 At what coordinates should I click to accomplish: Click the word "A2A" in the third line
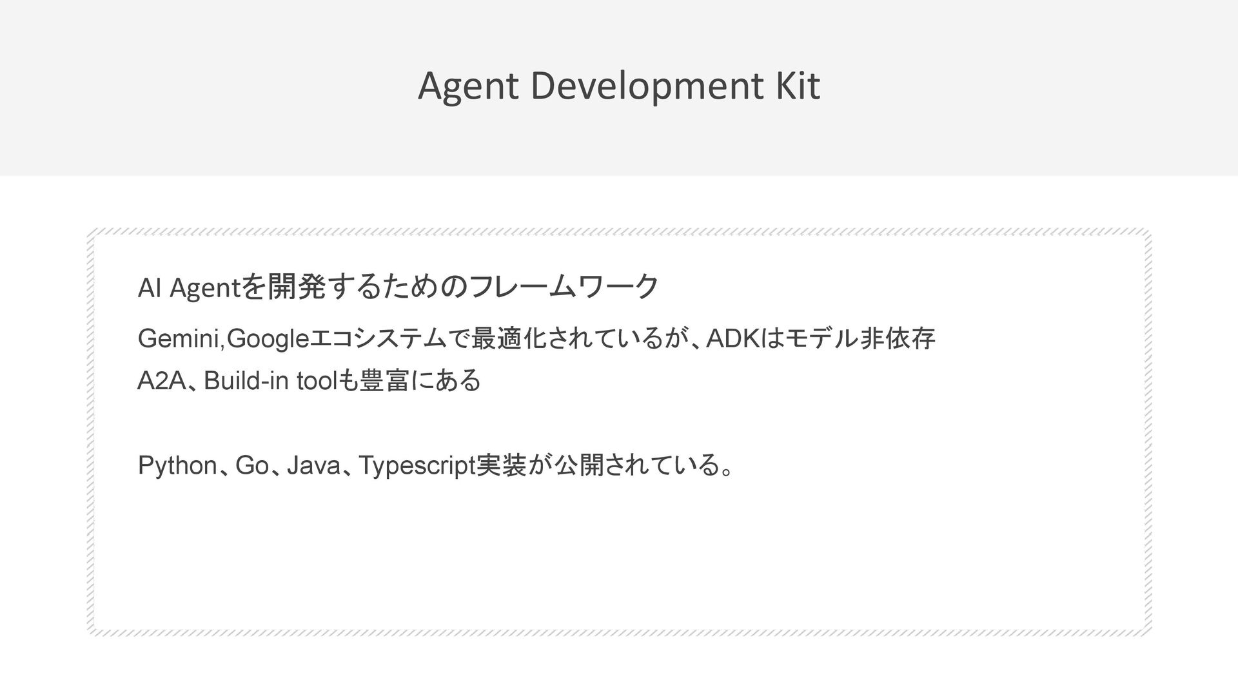tap(161, 382)
